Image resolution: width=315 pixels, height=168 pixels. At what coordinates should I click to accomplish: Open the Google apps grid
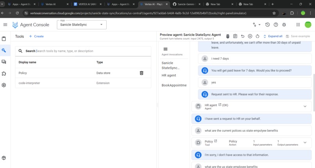click(x=298, y=25)
